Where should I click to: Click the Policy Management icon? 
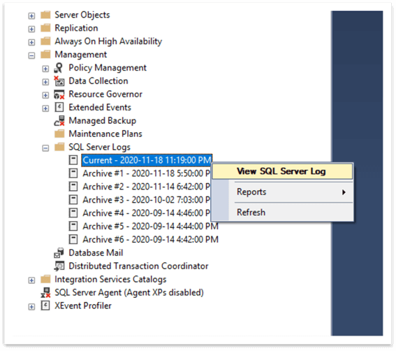point(59,68)
